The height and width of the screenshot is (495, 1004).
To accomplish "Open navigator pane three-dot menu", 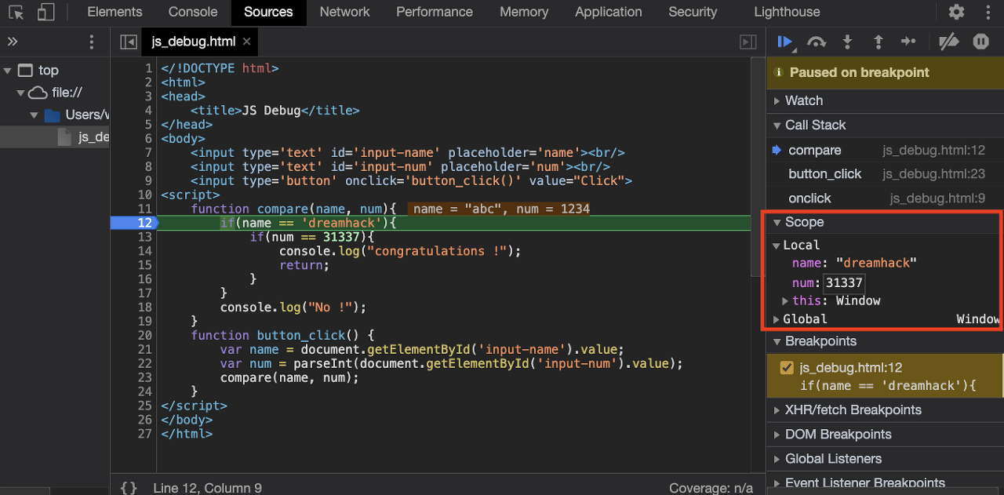I will [92, 42].
